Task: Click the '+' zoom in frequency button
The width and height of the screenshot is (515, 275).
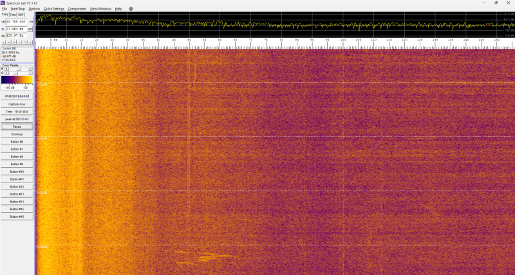Action: click(14, 42)
